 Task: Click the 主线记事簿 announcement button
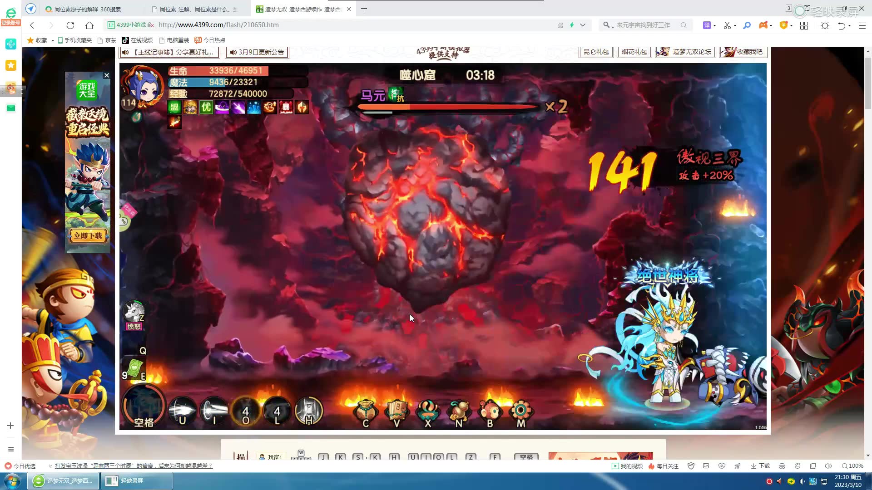coord(169,52)
